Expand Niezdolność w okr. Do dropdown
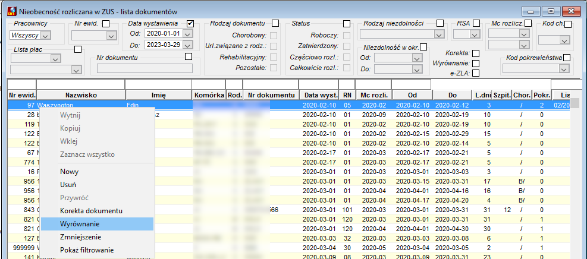 (x=417, y=69)
